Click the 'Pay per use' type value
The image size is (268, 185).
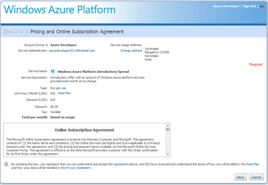(x=58, y=88)
